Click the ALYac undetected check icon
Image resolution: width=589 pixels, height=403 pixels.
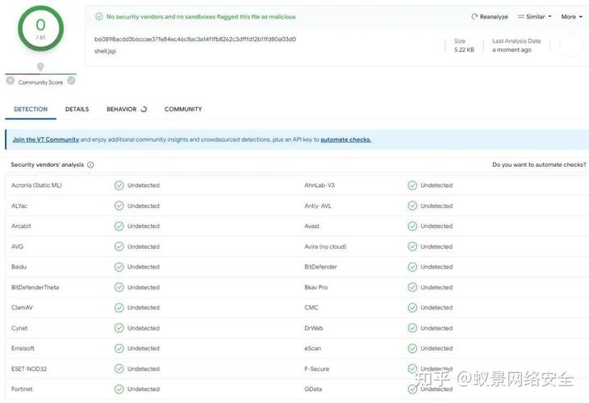click(x=119, y=206)
